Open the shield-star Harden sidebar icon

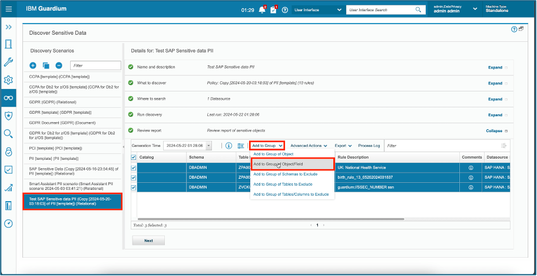click(9, 116)
